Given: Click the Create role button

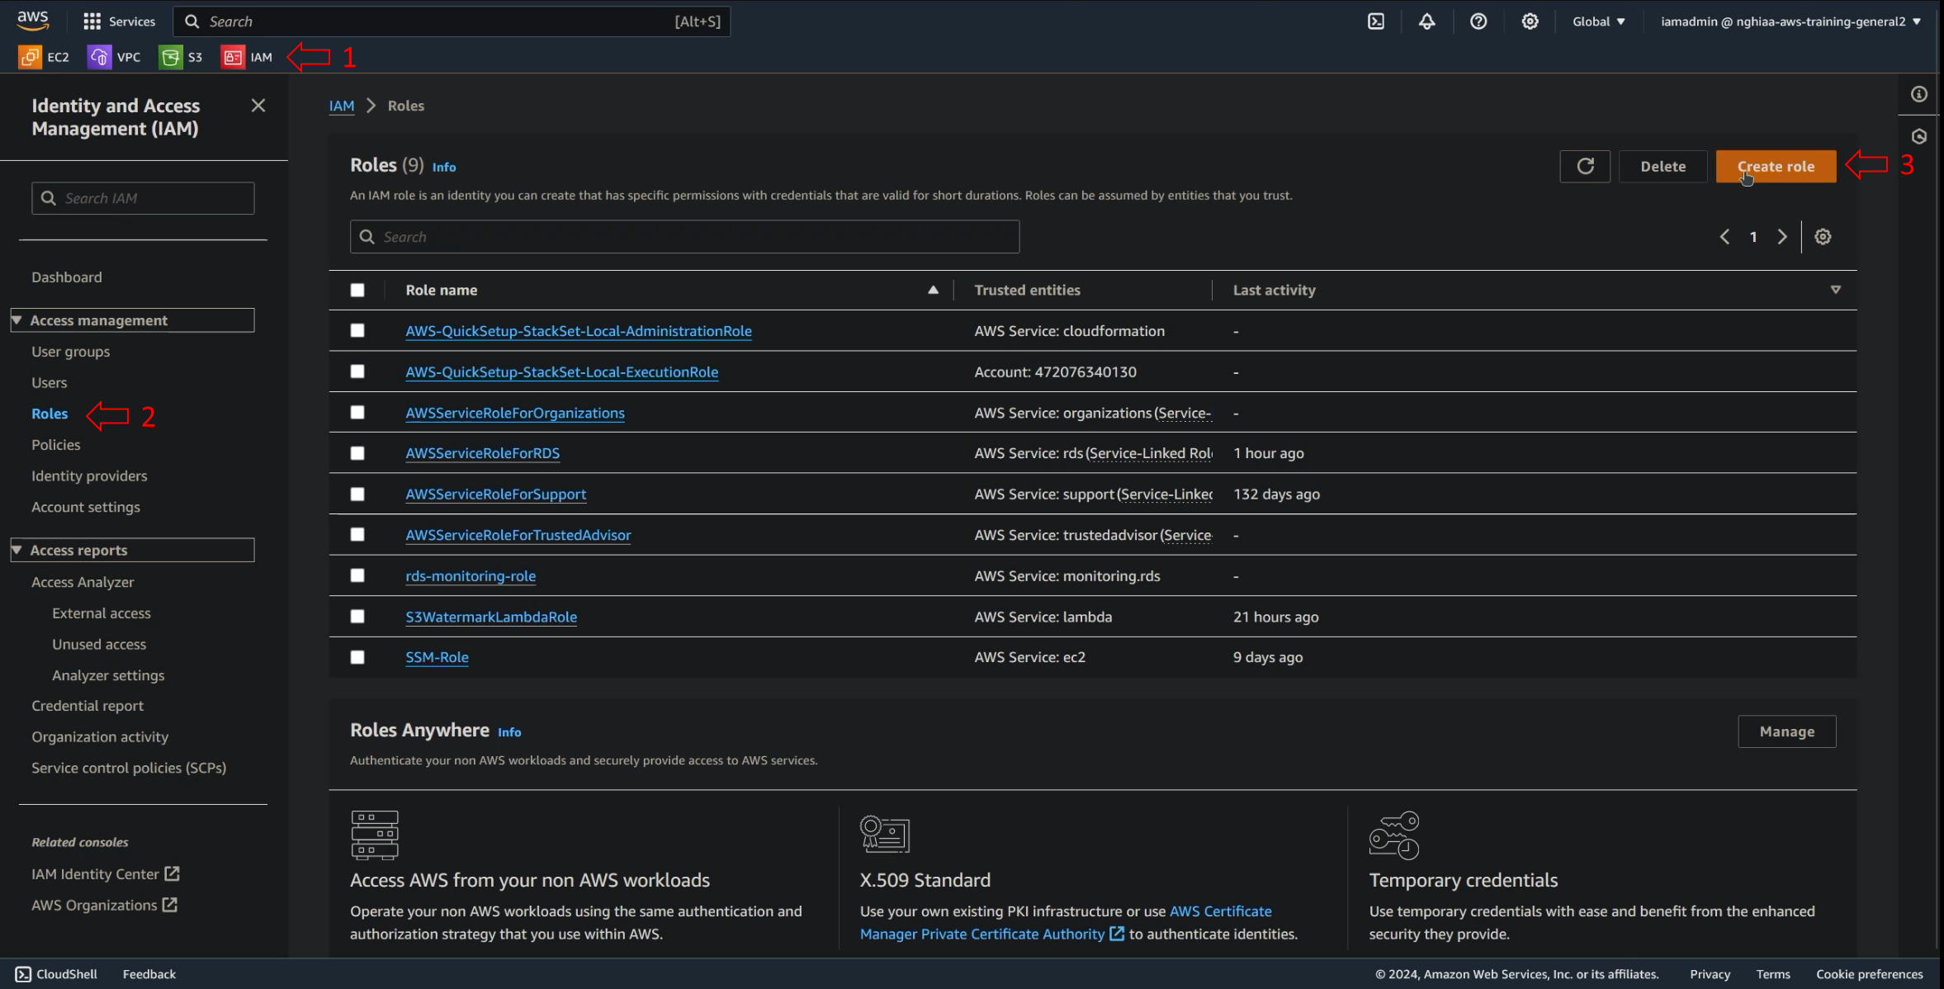Looking at the screenshot, I should point(1776,166).
